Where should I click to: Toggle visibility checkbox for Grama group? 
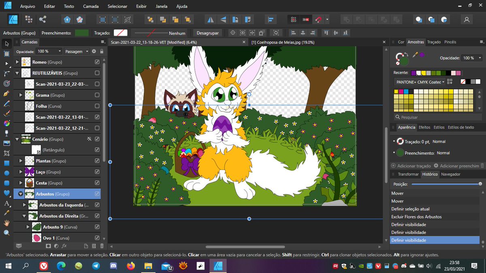pos(97,95)
